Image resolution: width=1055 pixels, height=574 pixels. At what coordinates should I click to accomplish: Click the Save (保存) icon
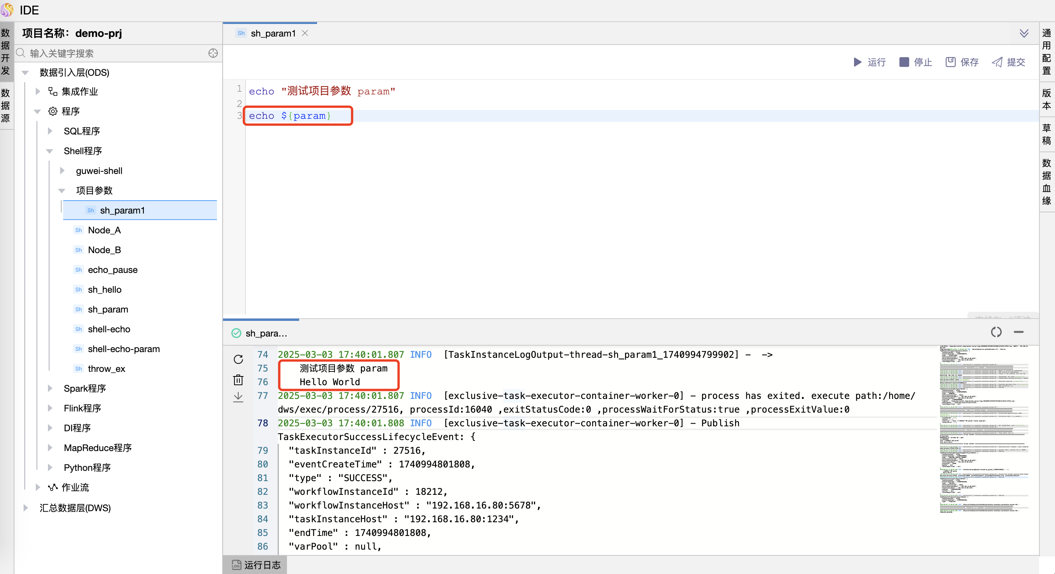coord(950,62)
